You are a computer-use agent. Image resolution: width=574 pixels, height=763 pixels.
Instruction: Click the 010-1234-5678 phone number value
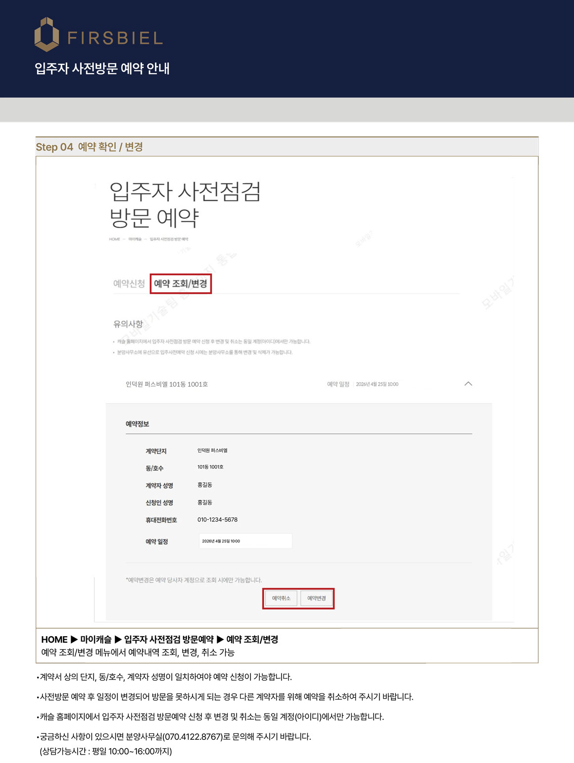[217, 520]
